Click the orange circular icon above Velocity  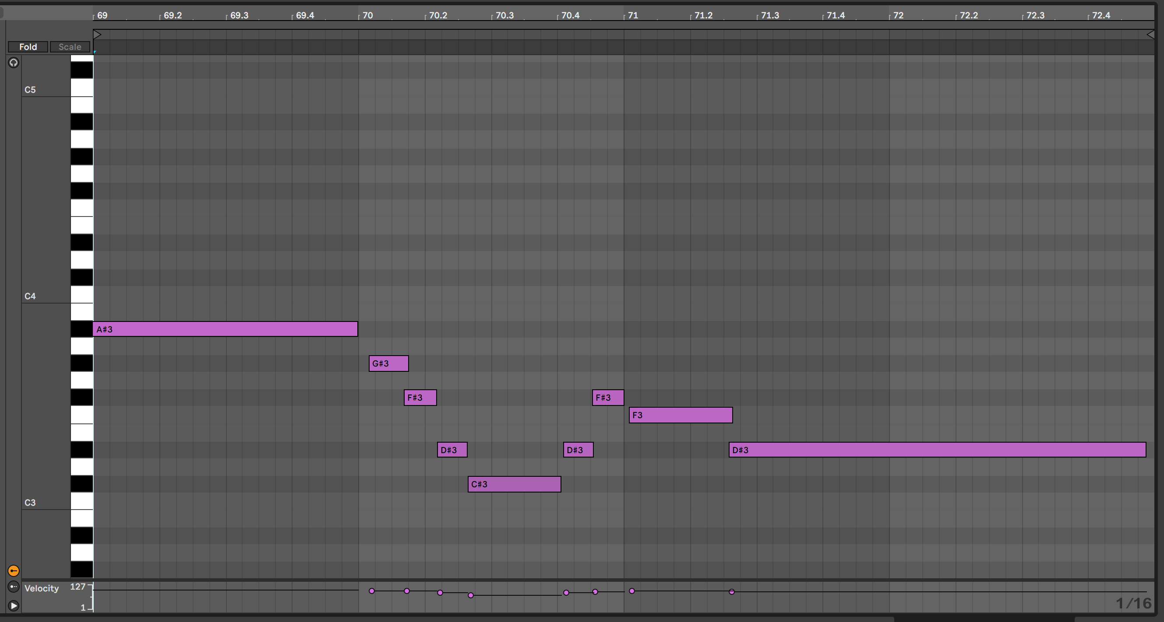point(14,571)
